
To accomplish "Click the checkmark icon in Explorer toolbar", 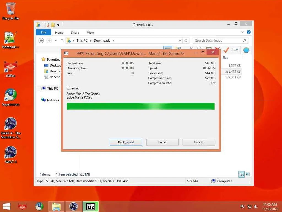I will pos(226,50).
